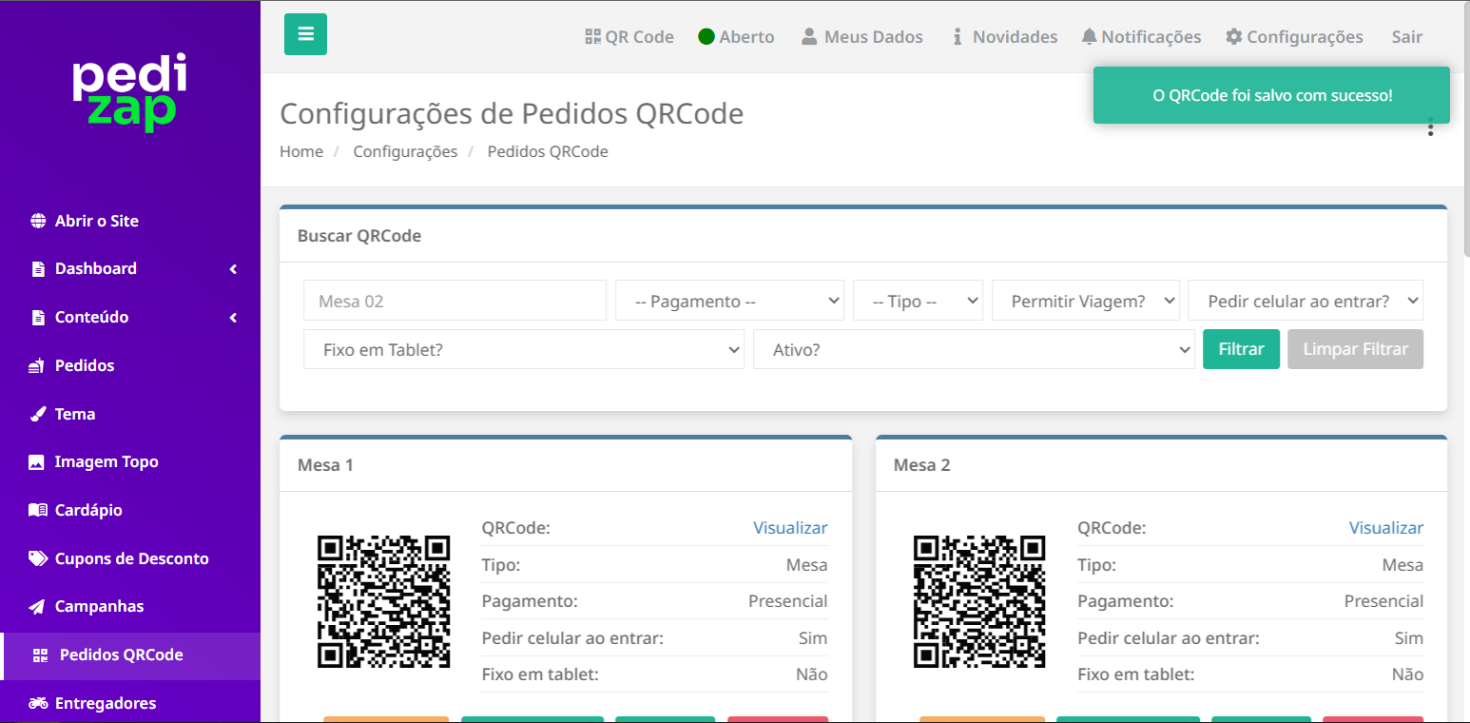
Task: Click the Mesa 2 card title
Action: pos(921,465)
